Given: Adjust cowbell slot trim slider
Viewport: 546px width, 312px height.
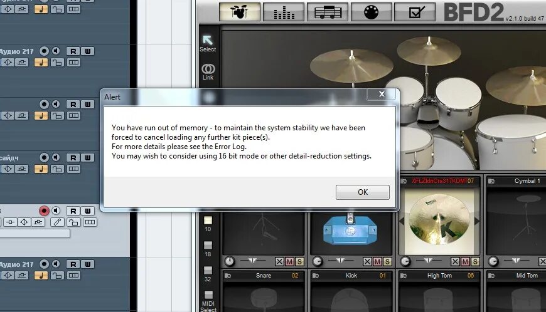Looking at the screenshot, I should pyautogui.click(x=341, y=261).
